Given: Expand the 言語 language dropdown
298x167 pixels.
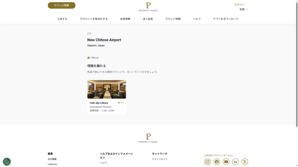Looking at the screenshot, I should click(x=244, y=10).
